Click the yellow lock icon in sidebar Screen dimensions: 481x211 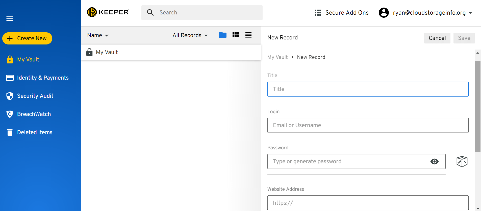pos(10,59)
